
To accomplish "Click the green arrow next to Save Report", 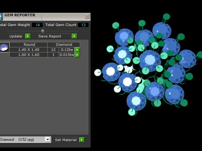I will (74, 36).
